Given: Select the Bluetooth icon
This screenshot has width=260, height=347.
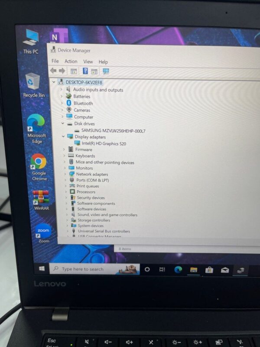Looking at the screenshot, I should pyautogui.click(x=69, y=103).
